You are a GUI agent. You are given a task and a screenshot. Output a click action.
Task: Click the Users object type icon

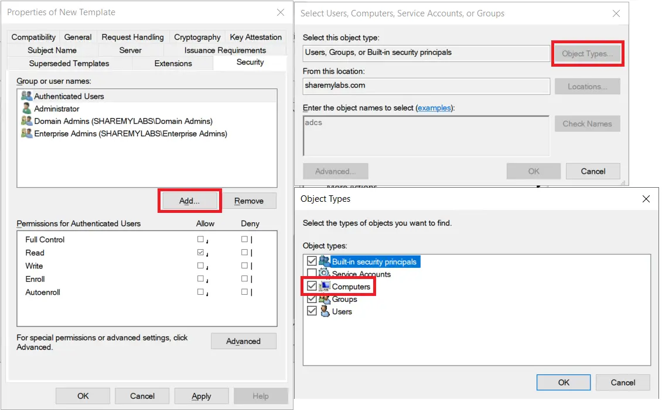(324, 311)
